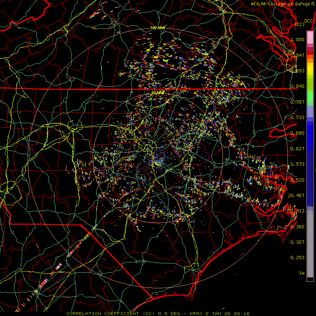Image resolution: width=316 pixels, height=316 pixels.
Task: Click the 0.253 legend value
Action: click(297, 258)
